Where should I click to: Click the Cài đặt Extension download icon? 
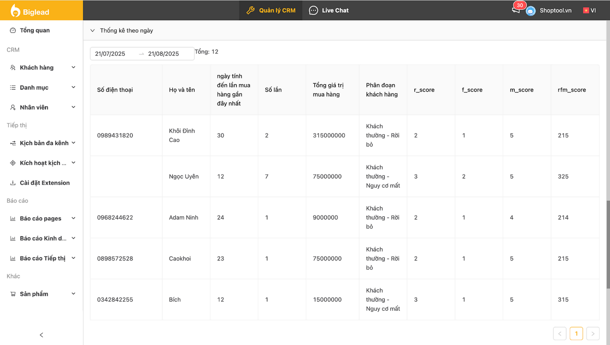(x=13, y=183)
